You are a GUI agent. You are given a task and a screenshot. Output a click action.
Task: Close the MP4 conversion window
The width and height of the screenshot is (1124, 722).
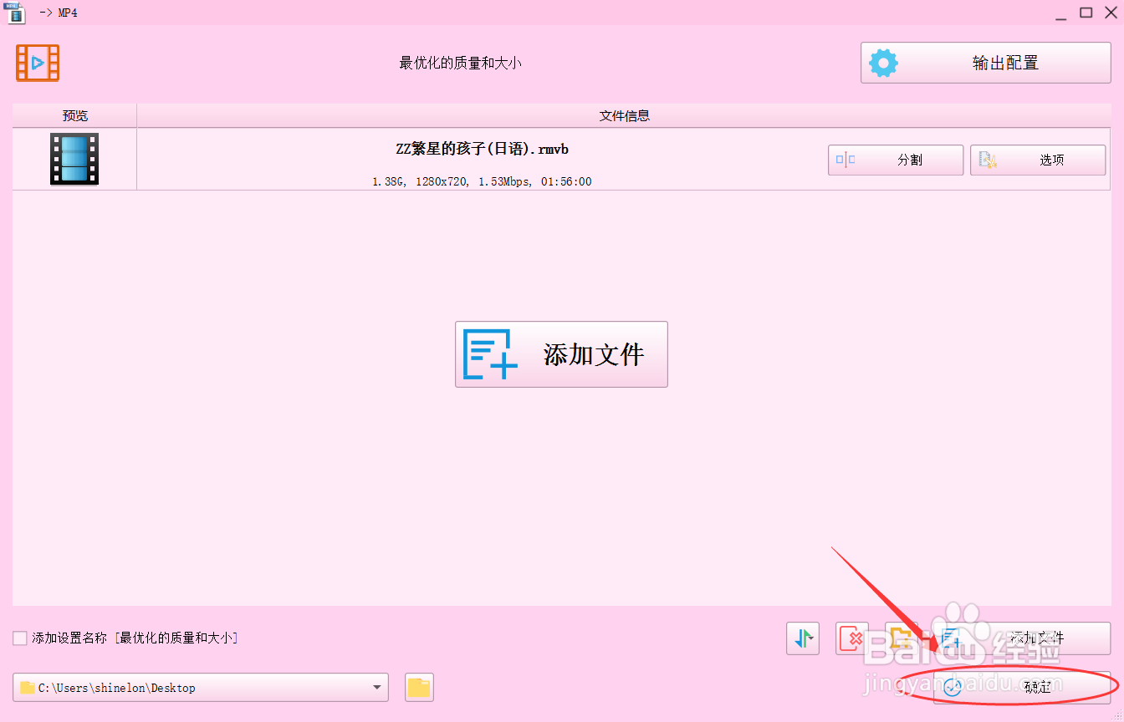click(1111, 13)
